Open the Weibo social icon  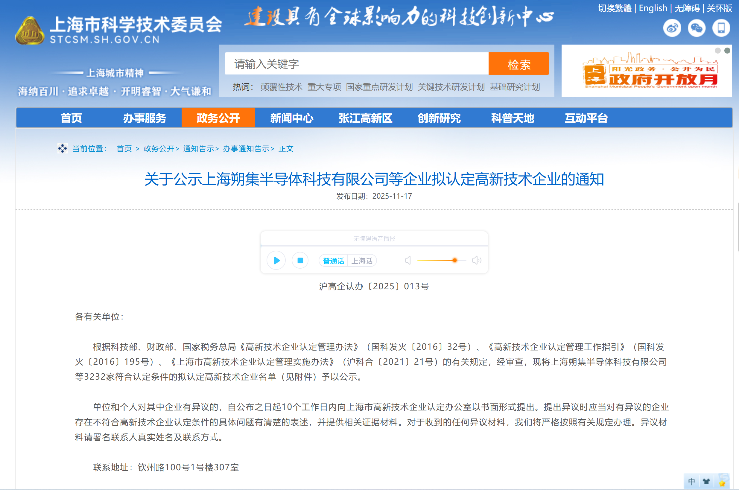(x=672, y=28)
